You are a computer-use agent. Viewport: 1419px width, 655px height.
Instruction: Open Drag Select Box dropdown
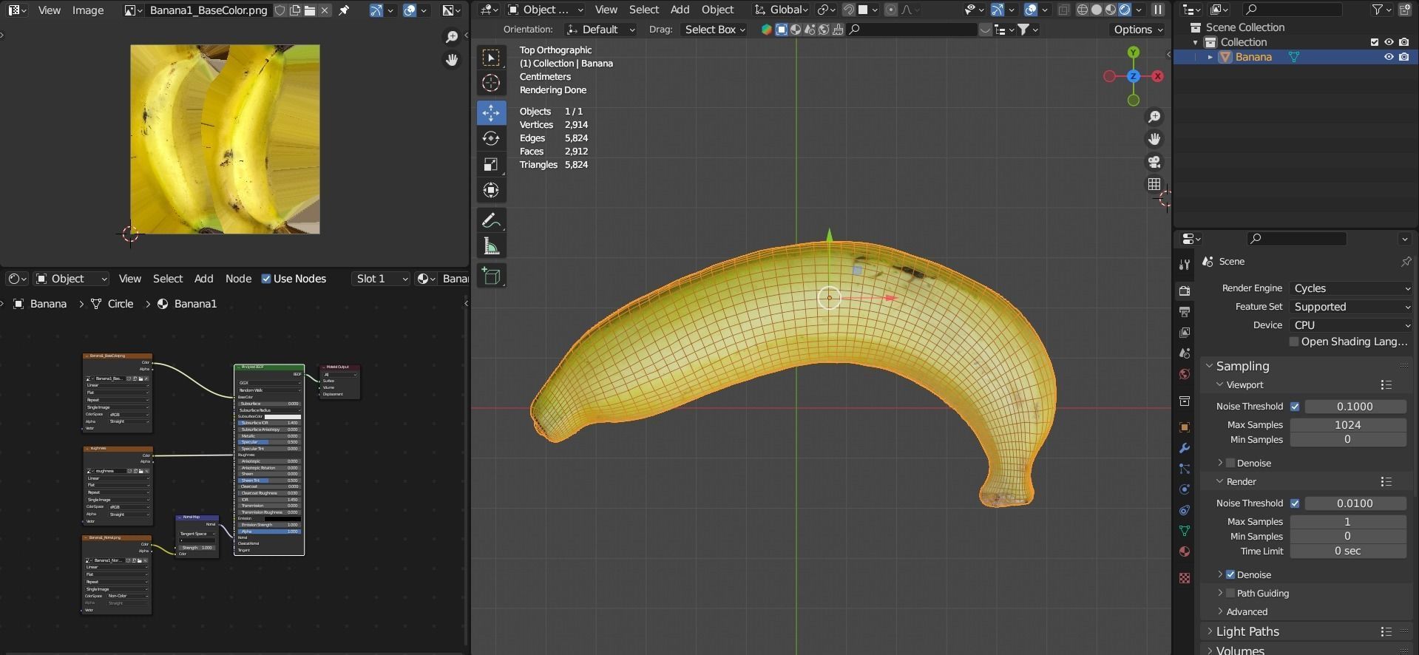(714, 30)
